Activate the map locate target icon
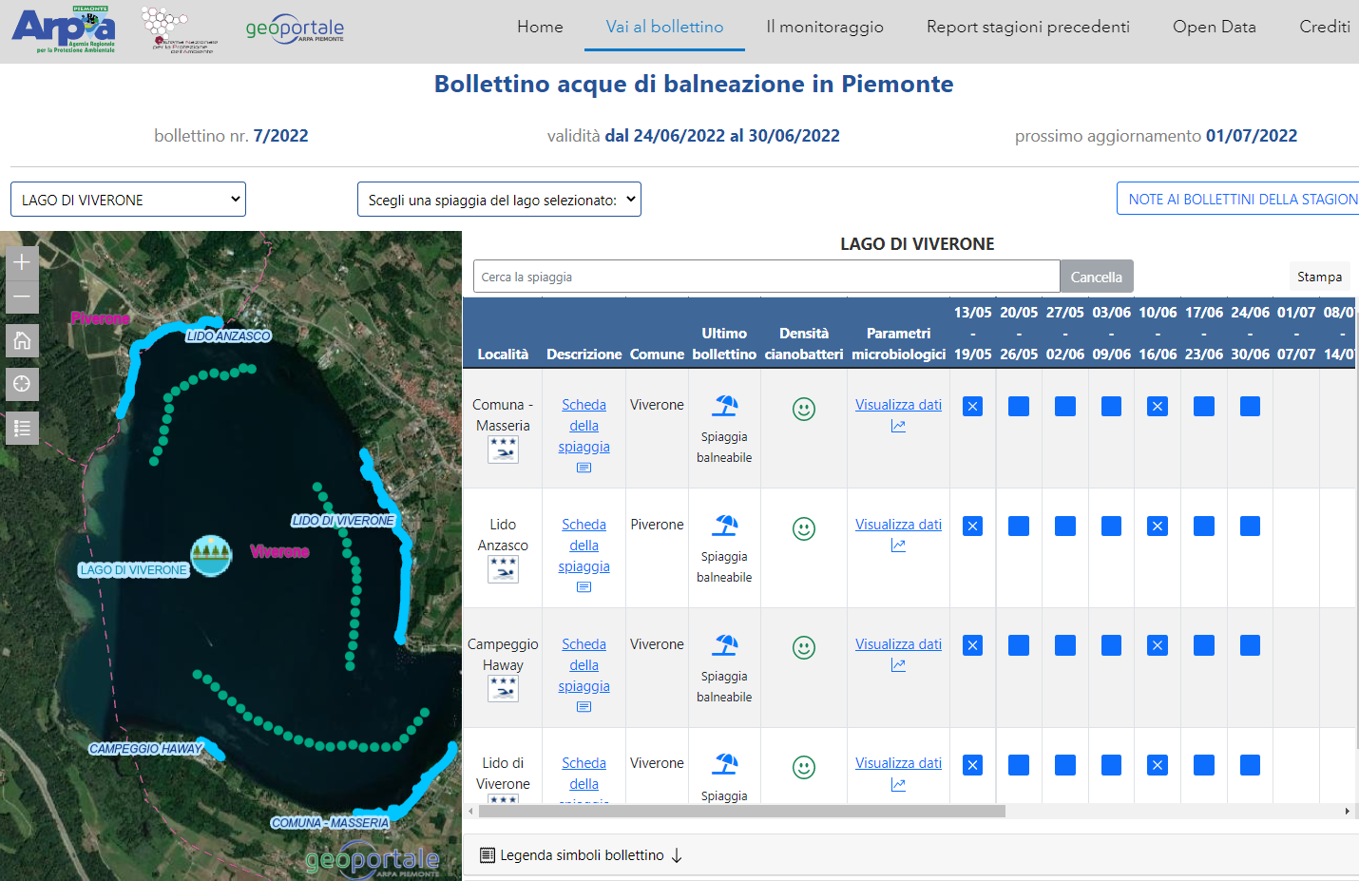The width and height of the screenshot is (1359, 881). coord(22,384)
